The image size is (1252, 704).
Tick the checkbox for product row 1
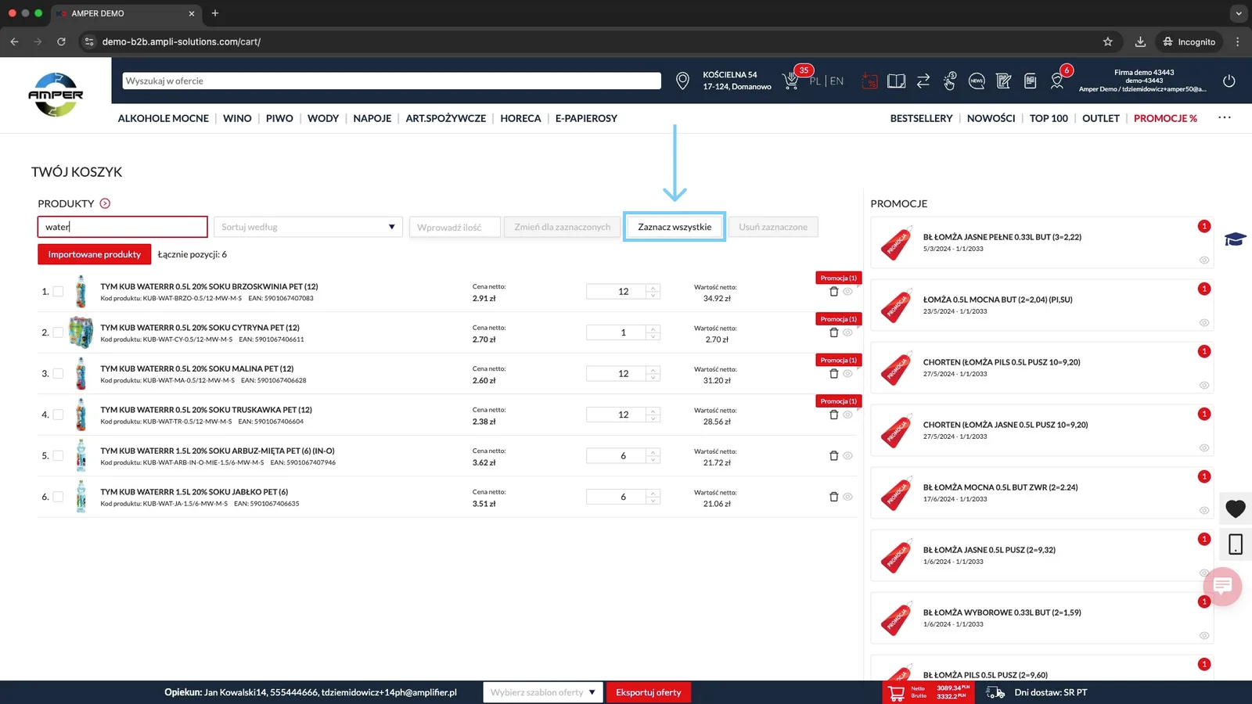click(58, 292)
